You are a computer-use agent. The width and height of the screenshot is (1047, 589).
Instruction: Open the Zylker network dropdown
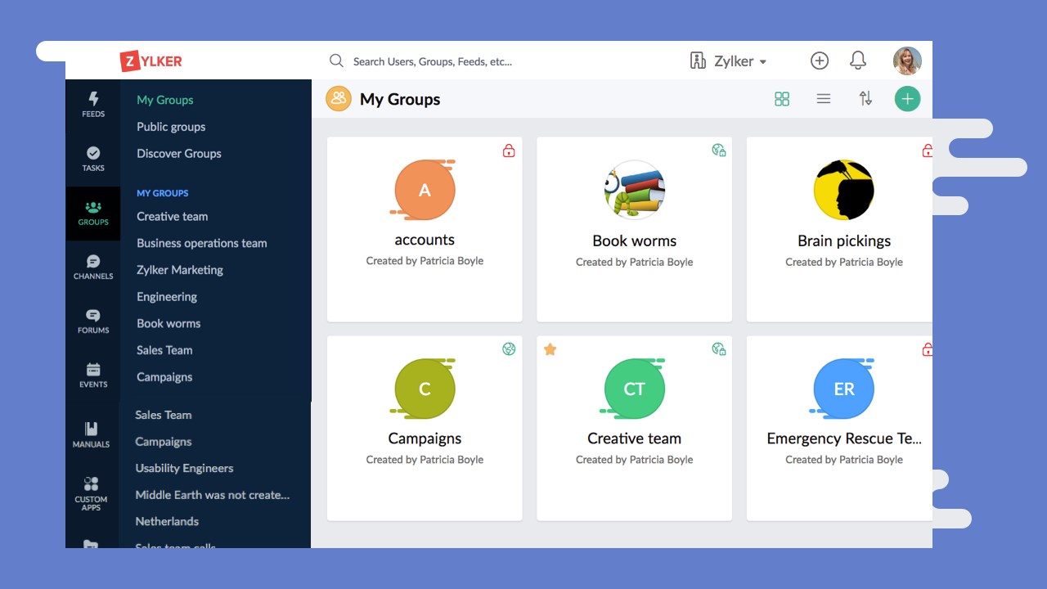pos(739,61)
